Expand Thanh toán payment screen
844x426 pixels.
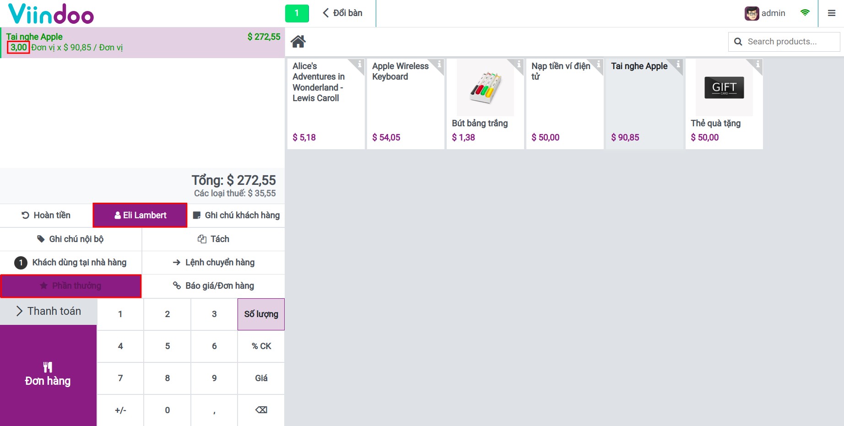(49, 312)
